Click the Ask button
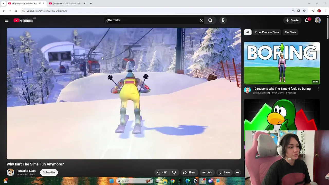329x185 pixels. [x=207, y=172]
